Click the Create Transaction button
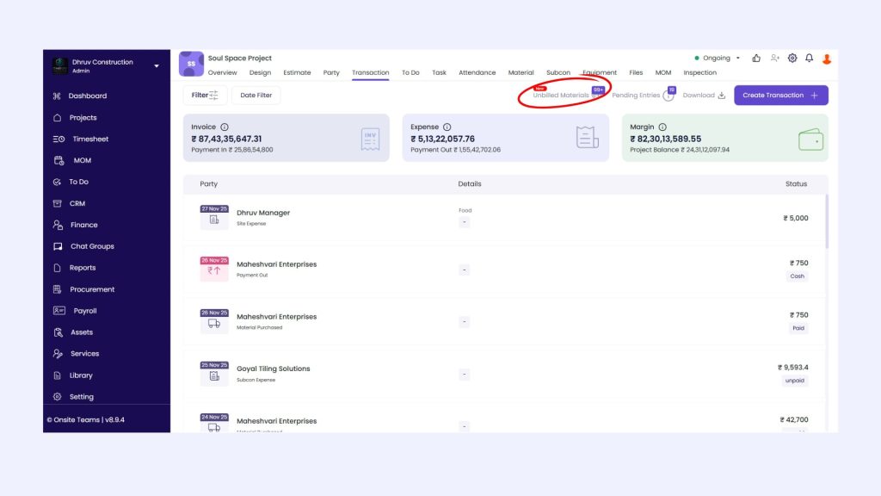 tap(780, 96)
